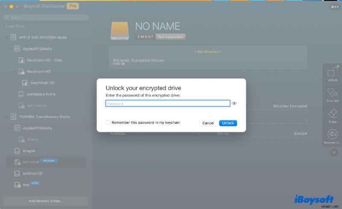The height and width of the screenshot is (209, 342).
Task: Click the NO NAME drive image
Action: point(120,31)
